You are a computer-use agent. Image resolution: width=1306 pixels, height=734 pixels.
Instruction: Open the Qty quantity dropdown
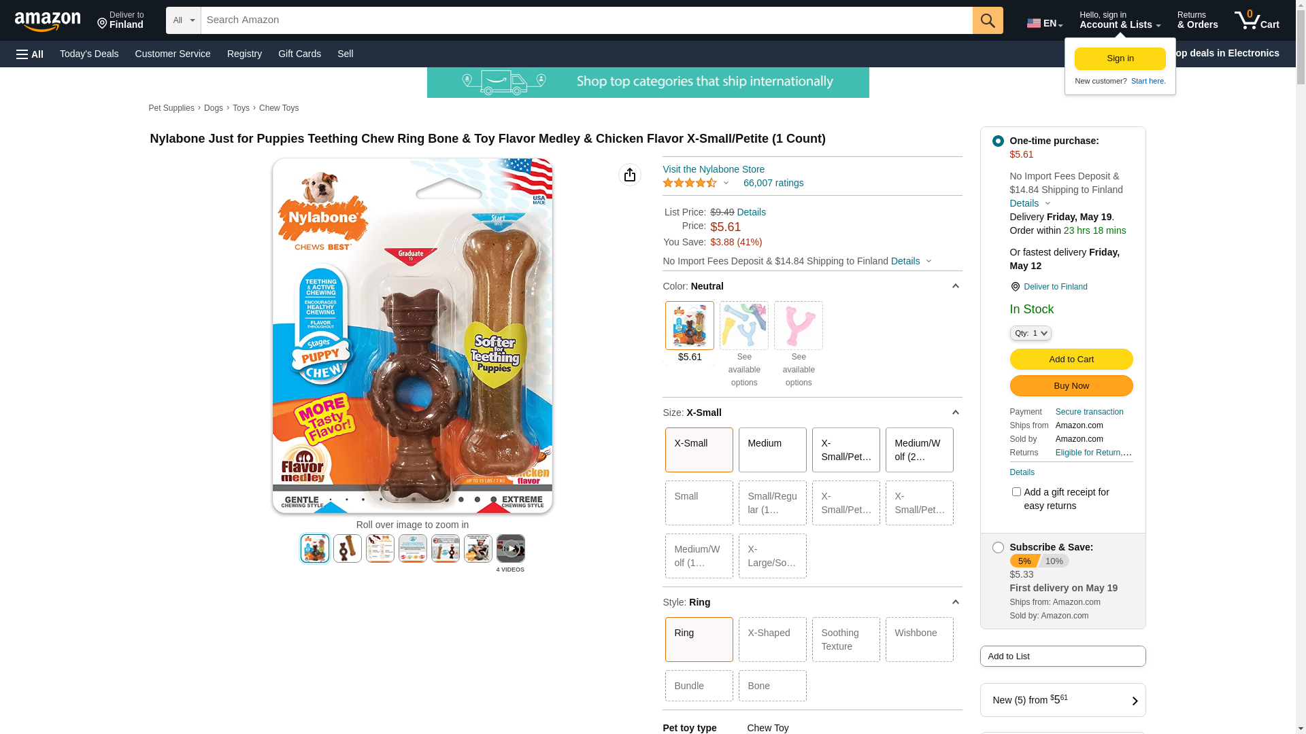click(x=1031, y=333)
